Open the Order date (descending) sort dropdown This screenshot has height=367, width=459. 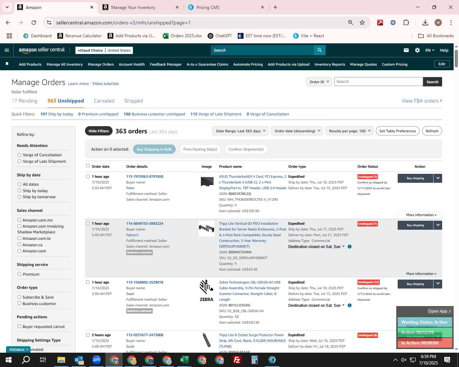pyautogui.click(x=297, y=131)
